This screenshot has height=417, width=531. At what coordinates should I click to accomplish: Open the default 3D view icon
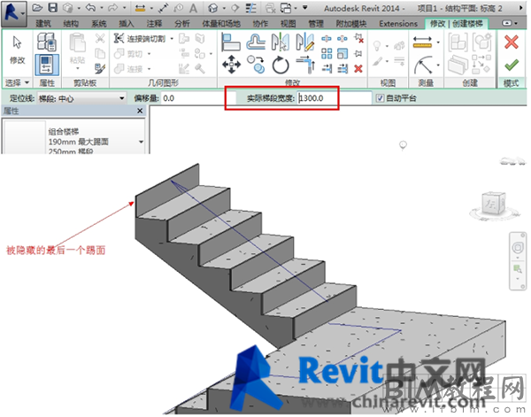213,8
